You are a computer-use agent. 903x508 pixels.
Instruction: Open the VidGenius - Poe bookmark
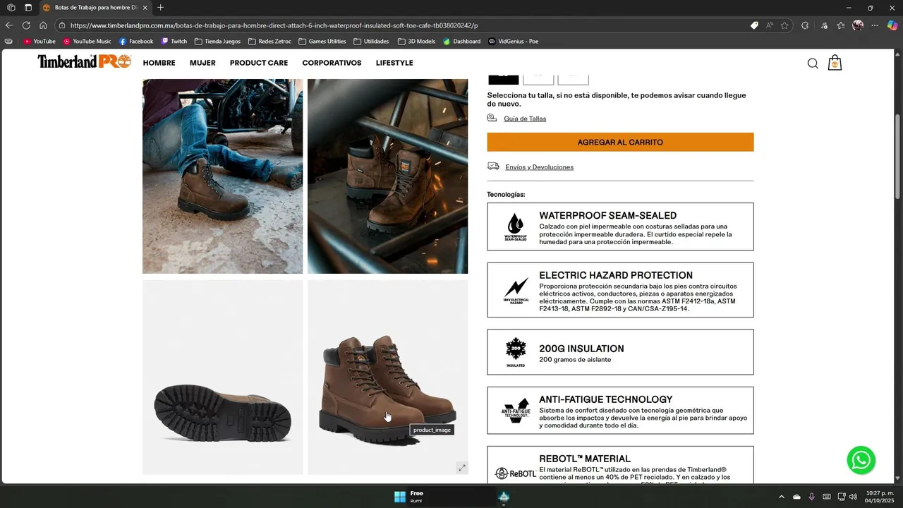(513, 42)
